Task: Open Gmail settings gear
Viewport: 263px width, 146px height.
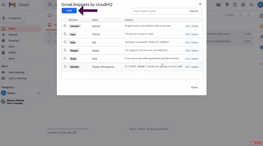Action: click(243, 5)
